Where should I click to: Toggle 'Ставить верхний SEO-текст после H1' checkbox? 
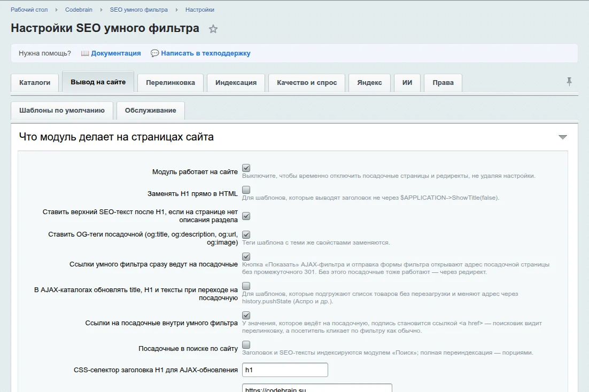point(246,216)
